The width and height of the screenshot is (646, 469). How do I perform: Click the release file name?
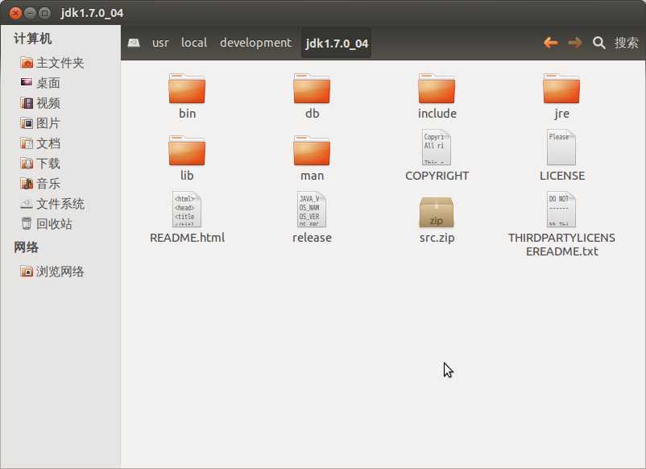pos(312,238)
